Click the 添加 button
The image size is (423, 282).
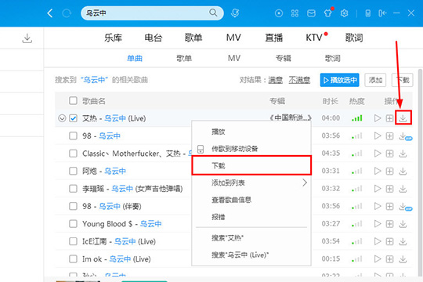click(375, 80)
